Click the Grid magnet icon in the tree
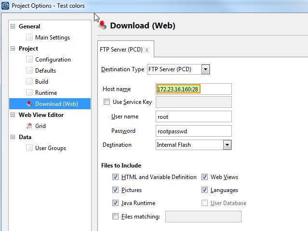This screenshot has height=231, width=308. [29, 126]
